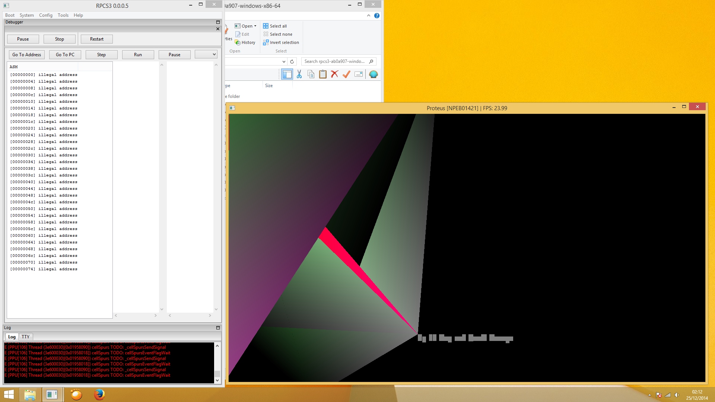Click the Pause button next to Run

tap(174, 55)
